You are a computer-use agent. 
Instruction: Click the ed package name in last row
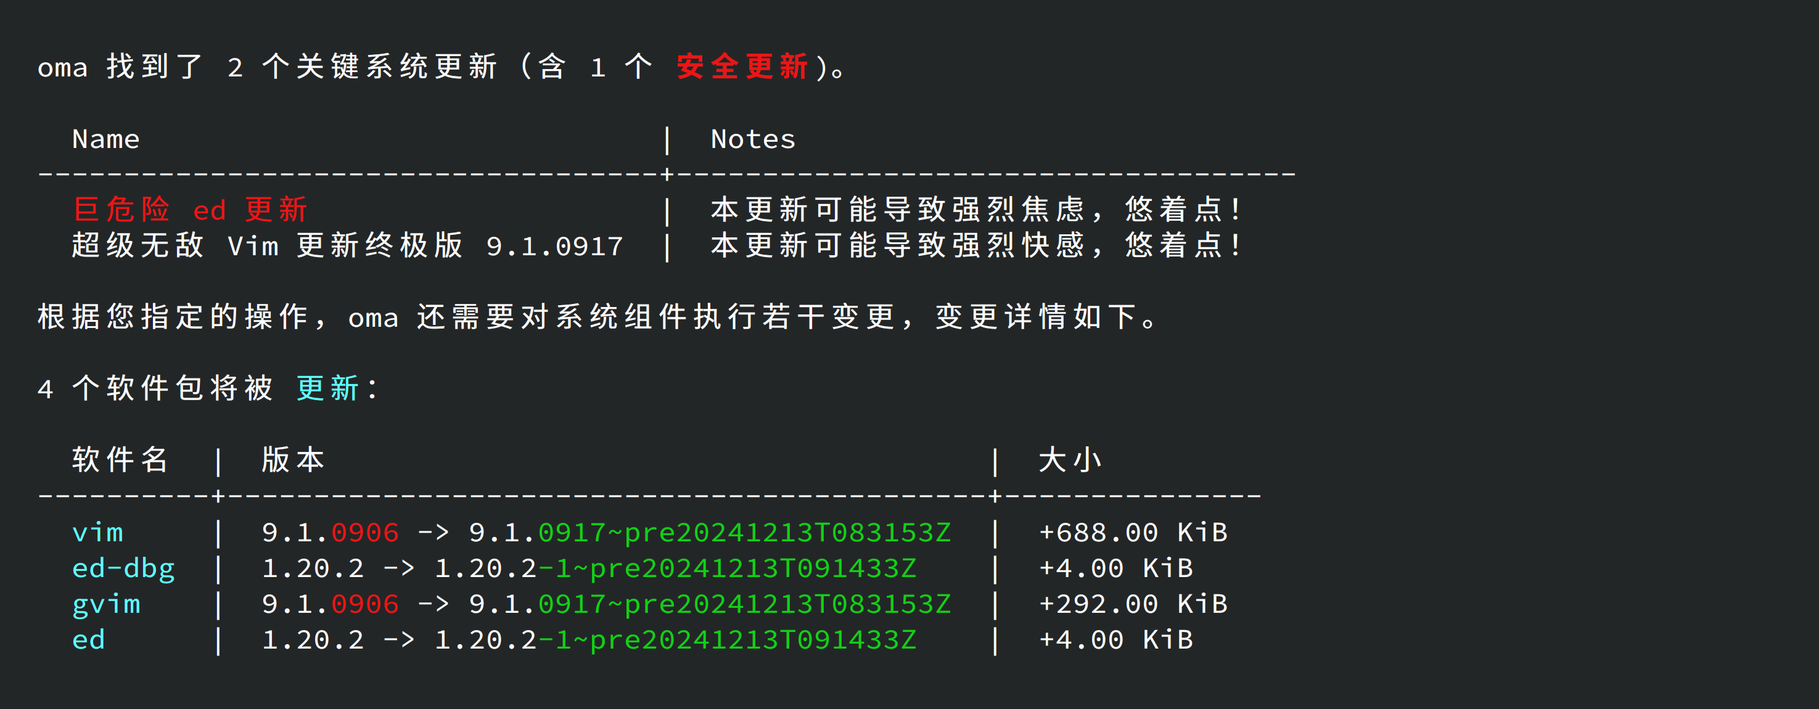pyautogui.click(x=88, y=640)
